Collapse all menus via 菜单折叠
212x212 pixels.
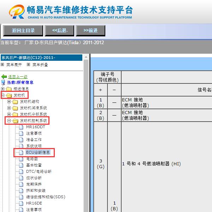[x=40, y=65]
